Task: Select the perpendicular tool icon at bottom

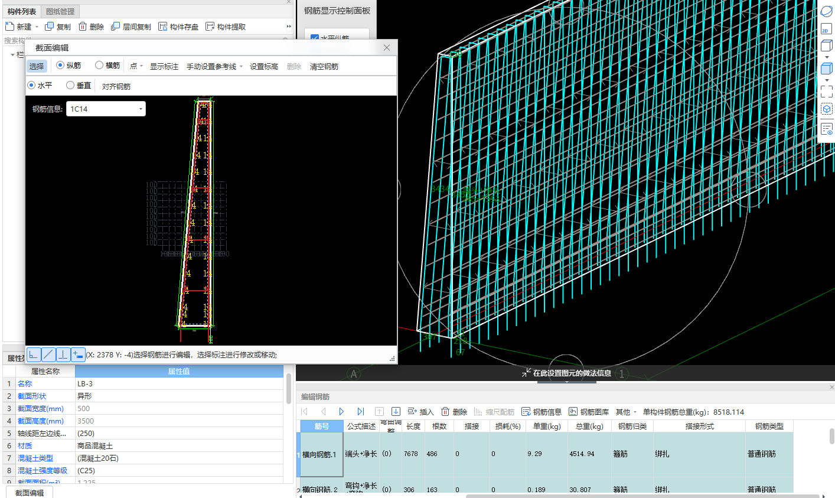Action: (63, 354)
